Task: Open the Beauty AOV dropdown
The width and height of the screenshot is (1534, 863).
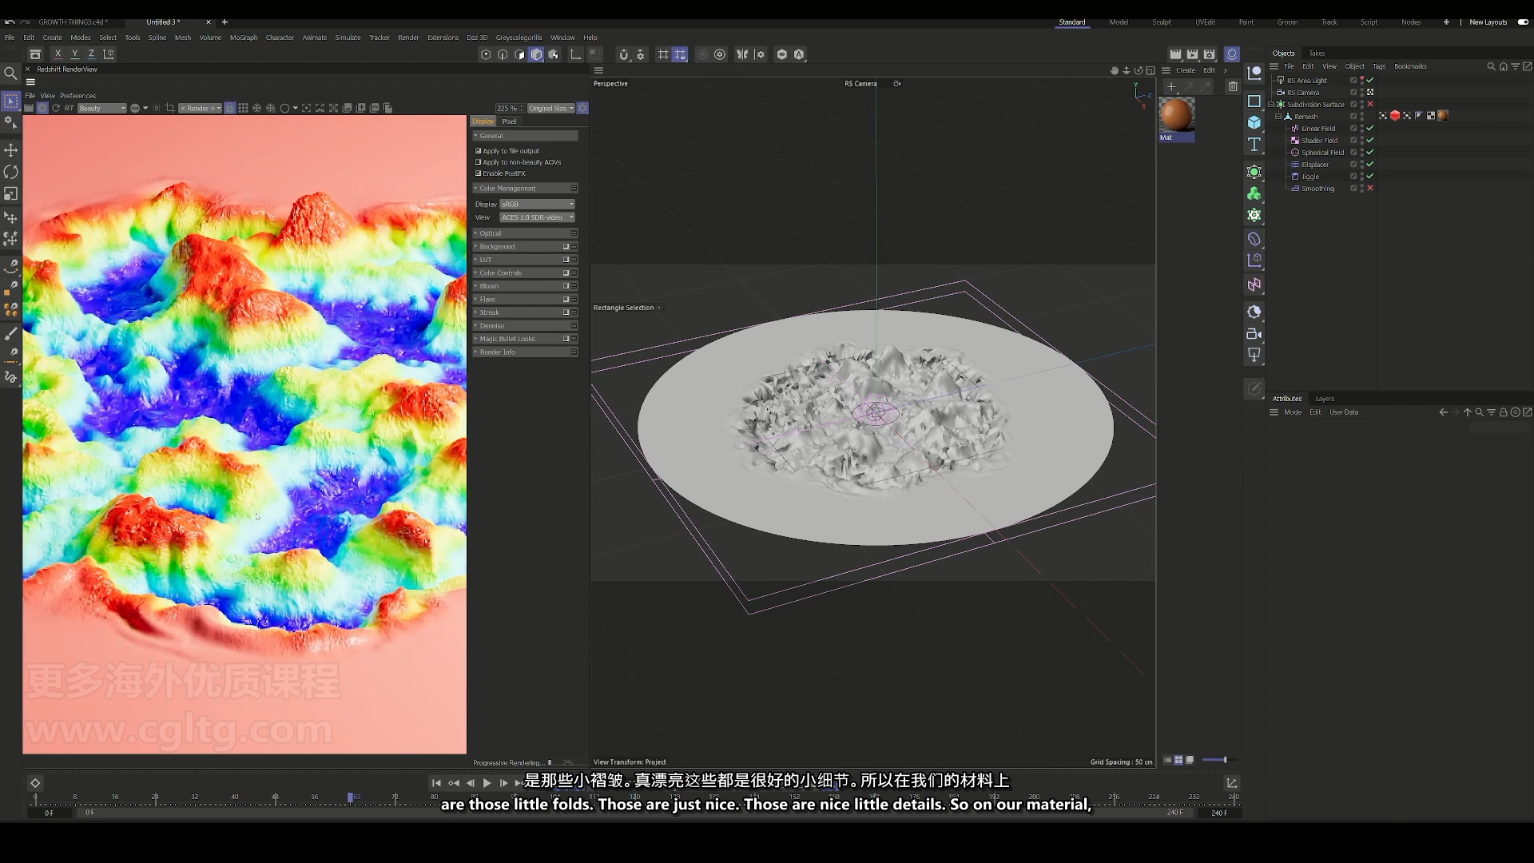Action: click(x=102, y=108)
